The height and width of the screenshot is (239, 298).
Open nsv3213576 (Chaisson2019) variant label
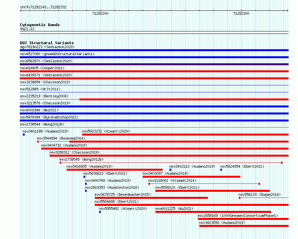pyautogui.click(x=45, y=103)
